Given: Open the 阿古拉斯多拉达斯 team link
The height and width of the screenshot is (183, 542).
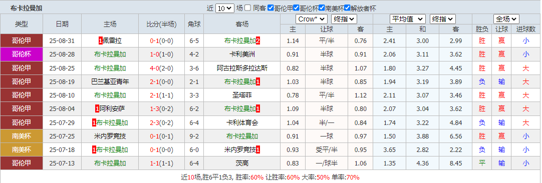Looking at the screenshot, I should click(242, 68).
